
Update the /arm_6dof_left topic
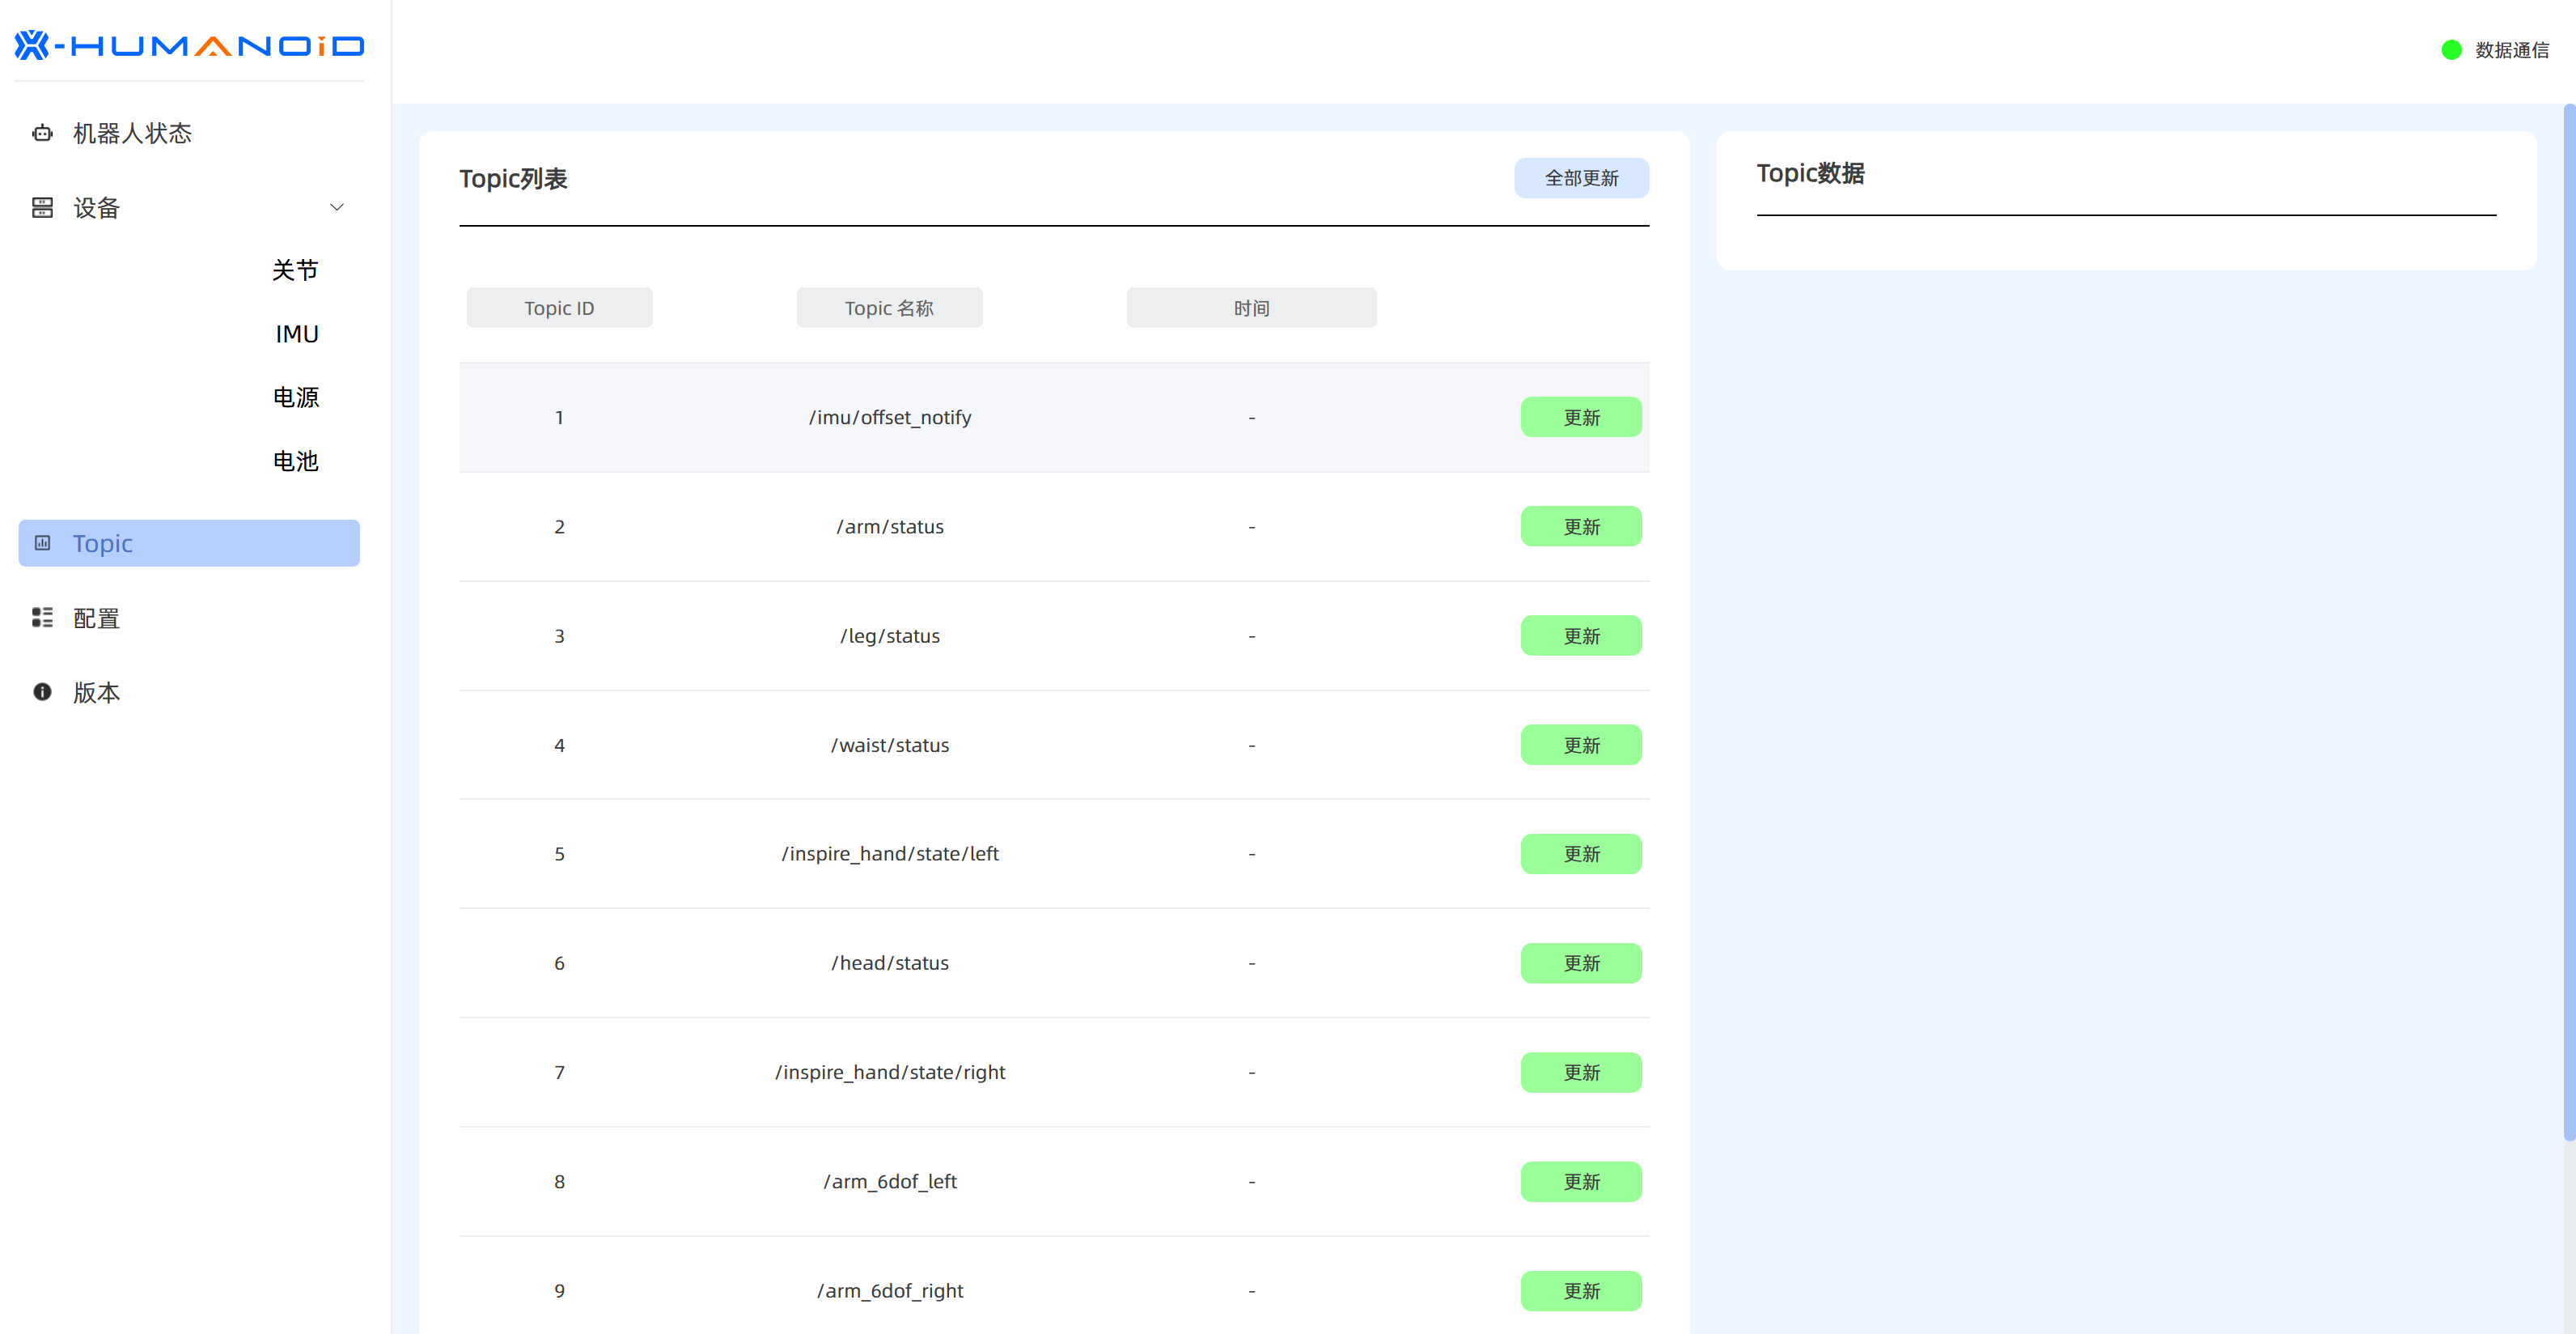(x=1580, y=1182)
